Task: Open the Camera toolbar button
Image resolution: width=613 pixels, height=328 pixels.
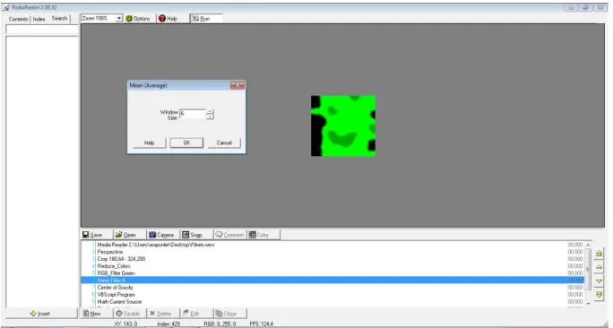Action: pos(161,235)
